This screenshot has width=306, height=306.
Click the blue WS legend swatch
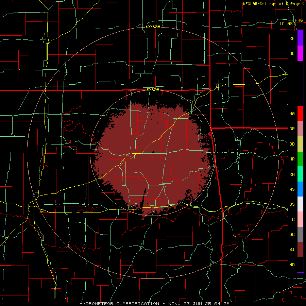(x=300, y=189)
